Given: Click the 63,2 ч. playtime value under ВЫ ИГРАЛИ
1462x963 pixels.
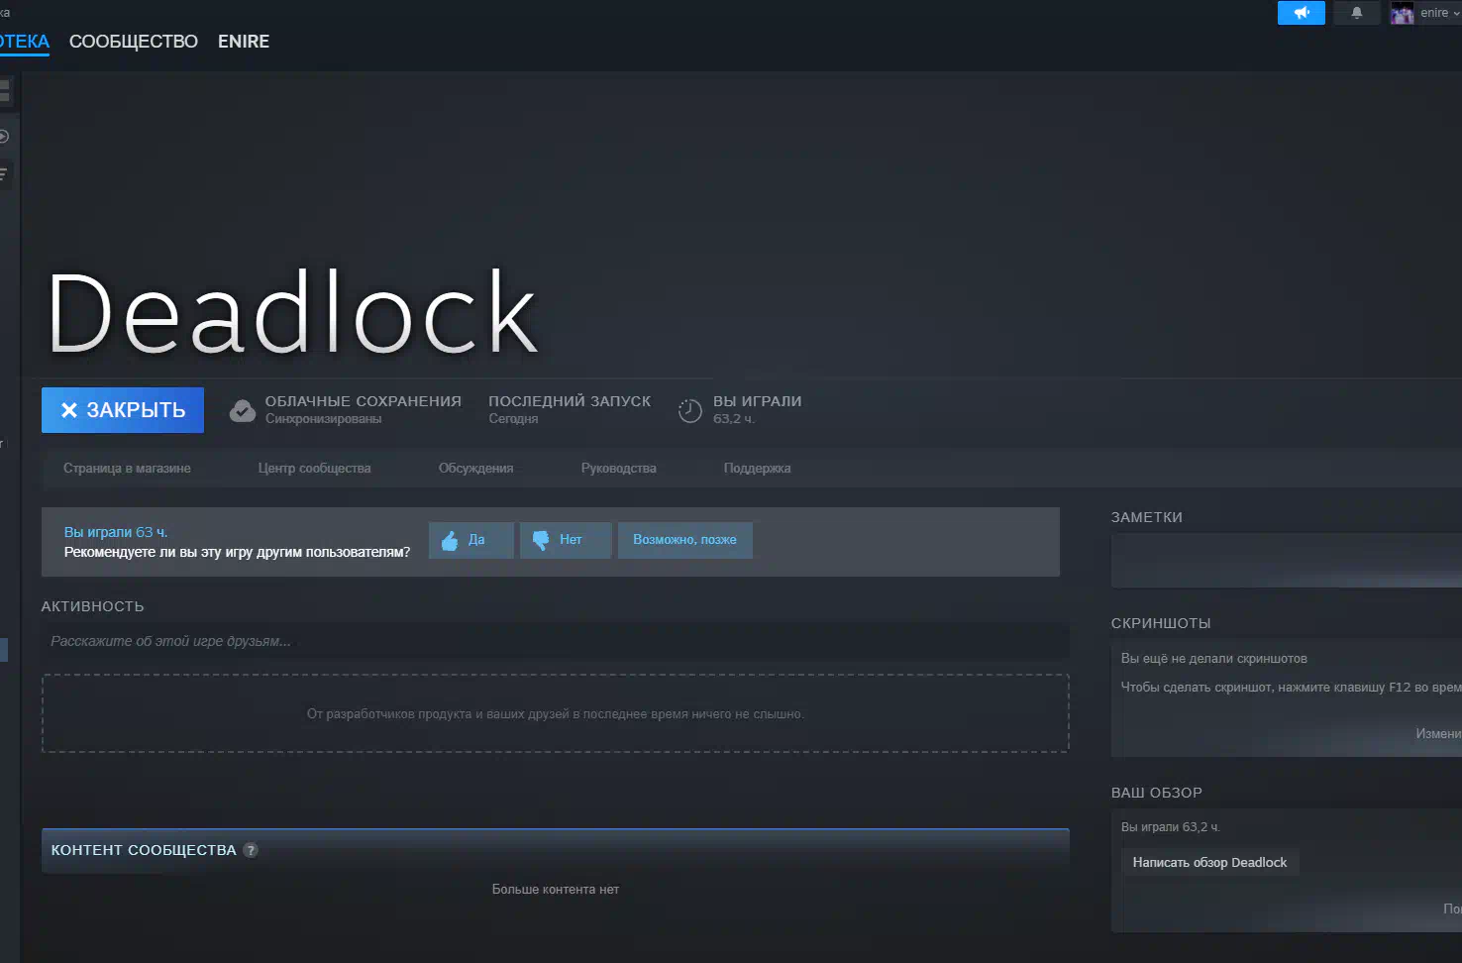Looking at the screenshot, I should 734,419.
